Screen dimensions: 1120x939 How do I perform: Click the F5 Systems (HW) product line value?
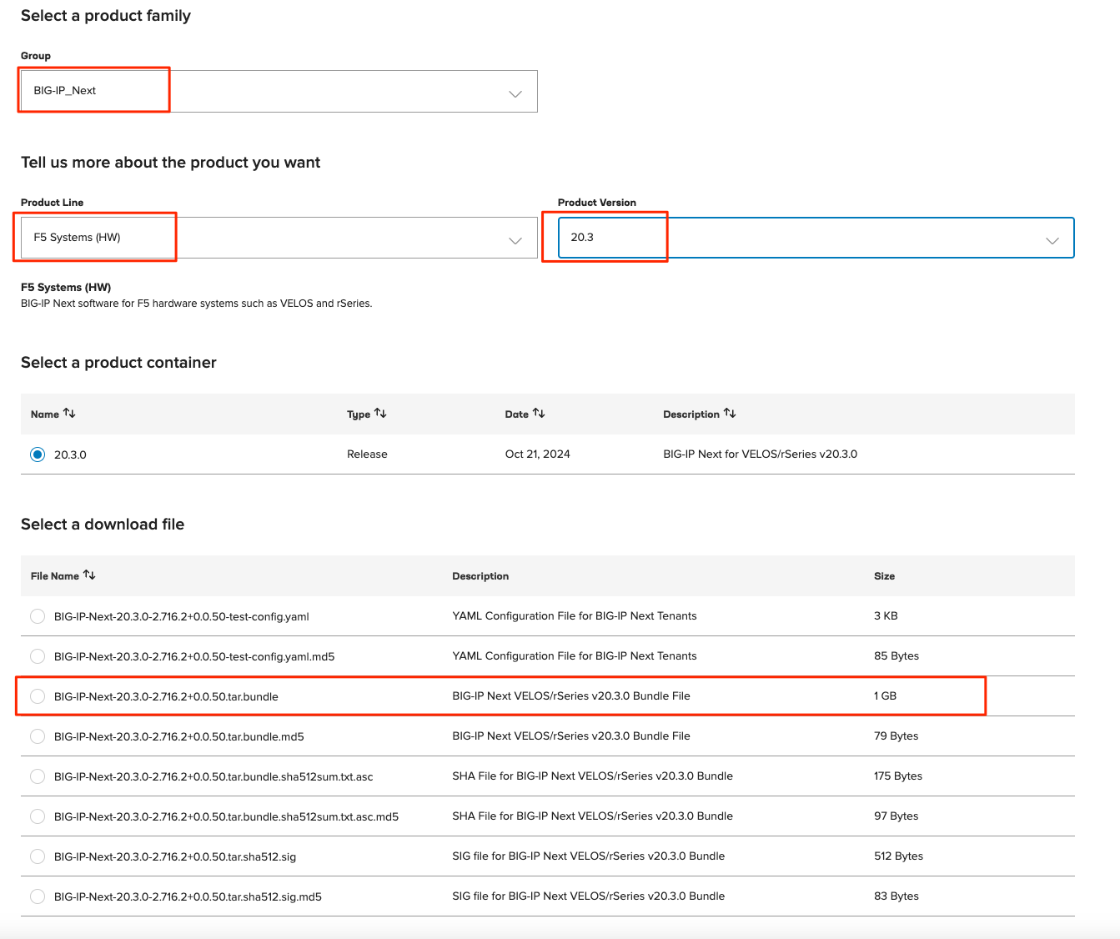pos(77,238)
